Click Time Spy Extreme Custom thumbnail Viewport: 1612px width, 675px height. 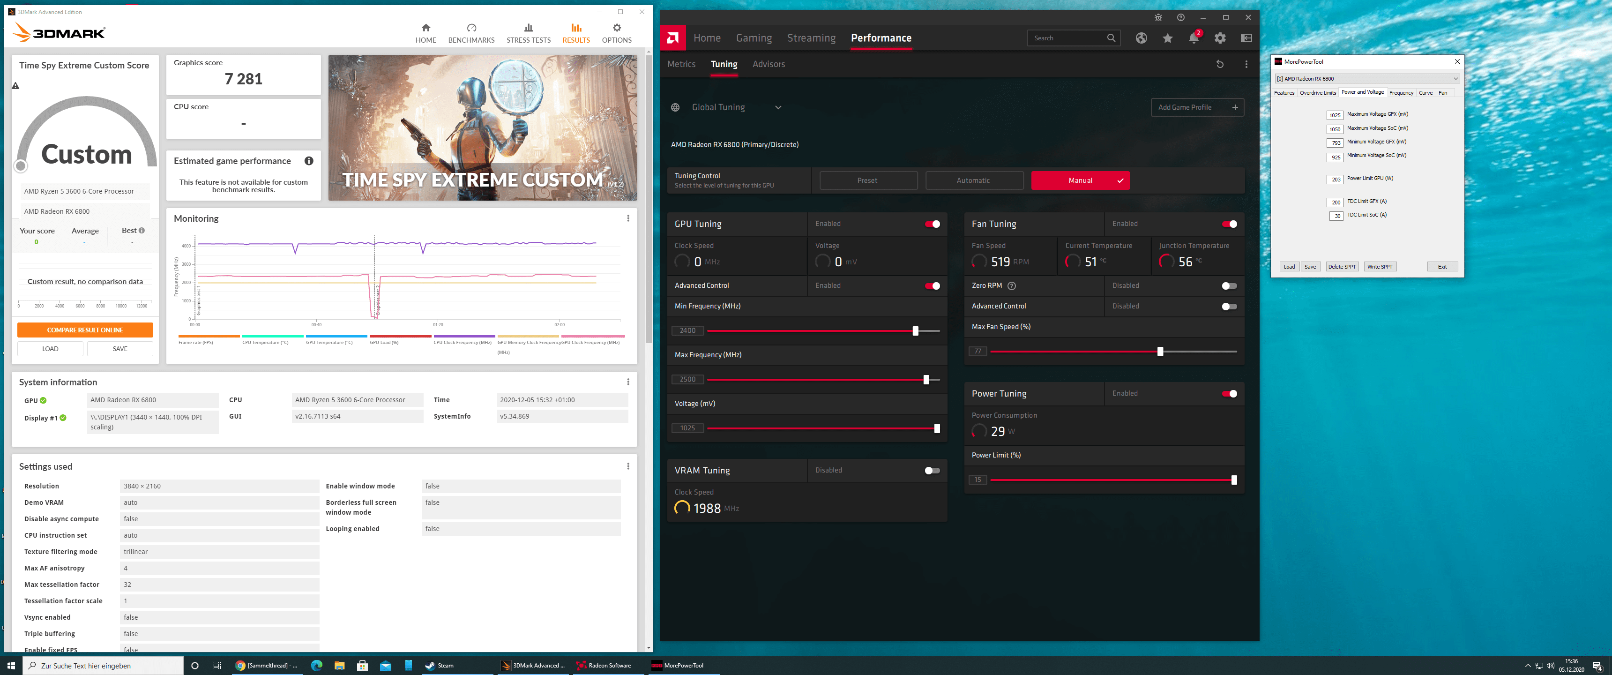[x=483, y=128]
